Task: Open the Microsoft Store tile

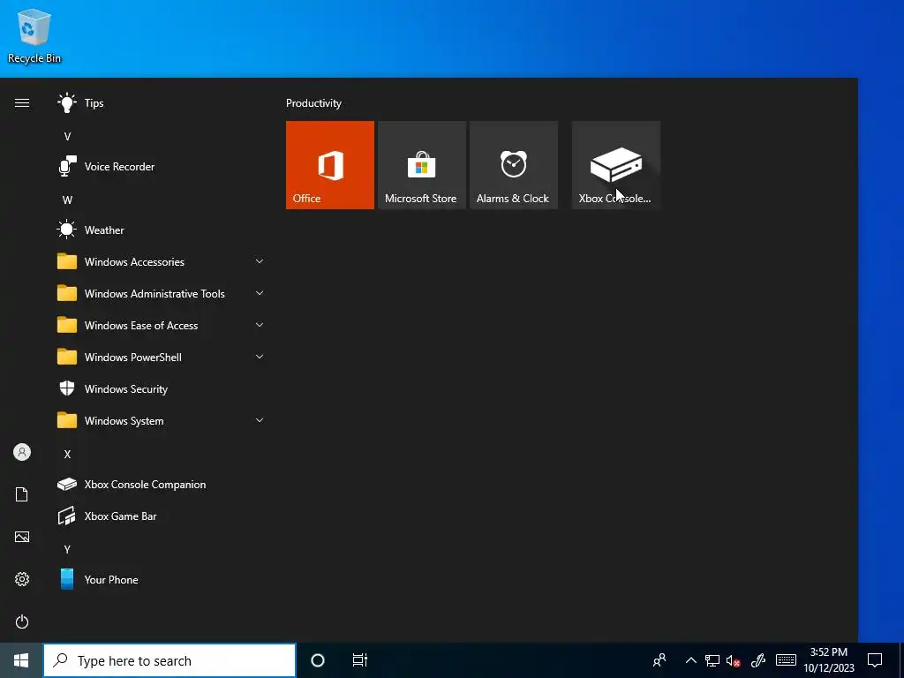Action: tap(421, 165)
